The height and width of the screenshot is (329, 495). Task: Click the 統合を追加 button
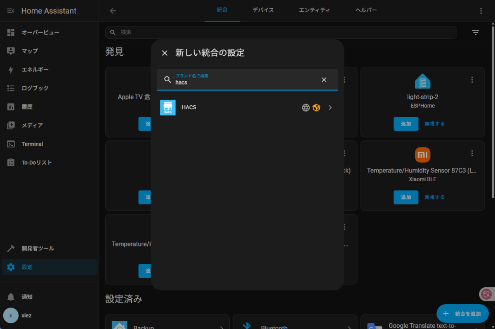coord(462,314)
